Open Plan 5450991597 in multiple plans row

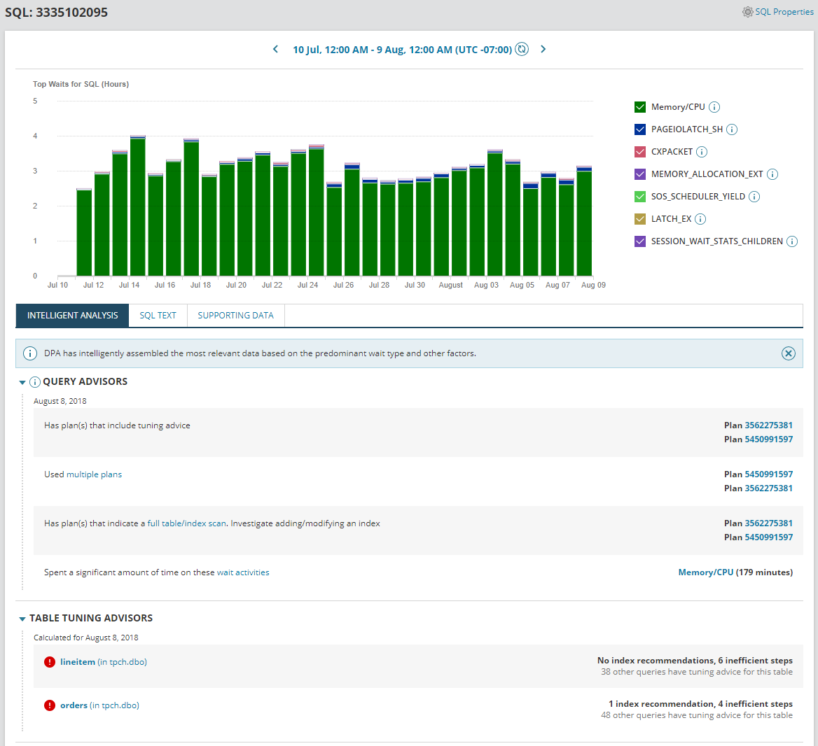(768, 474)
